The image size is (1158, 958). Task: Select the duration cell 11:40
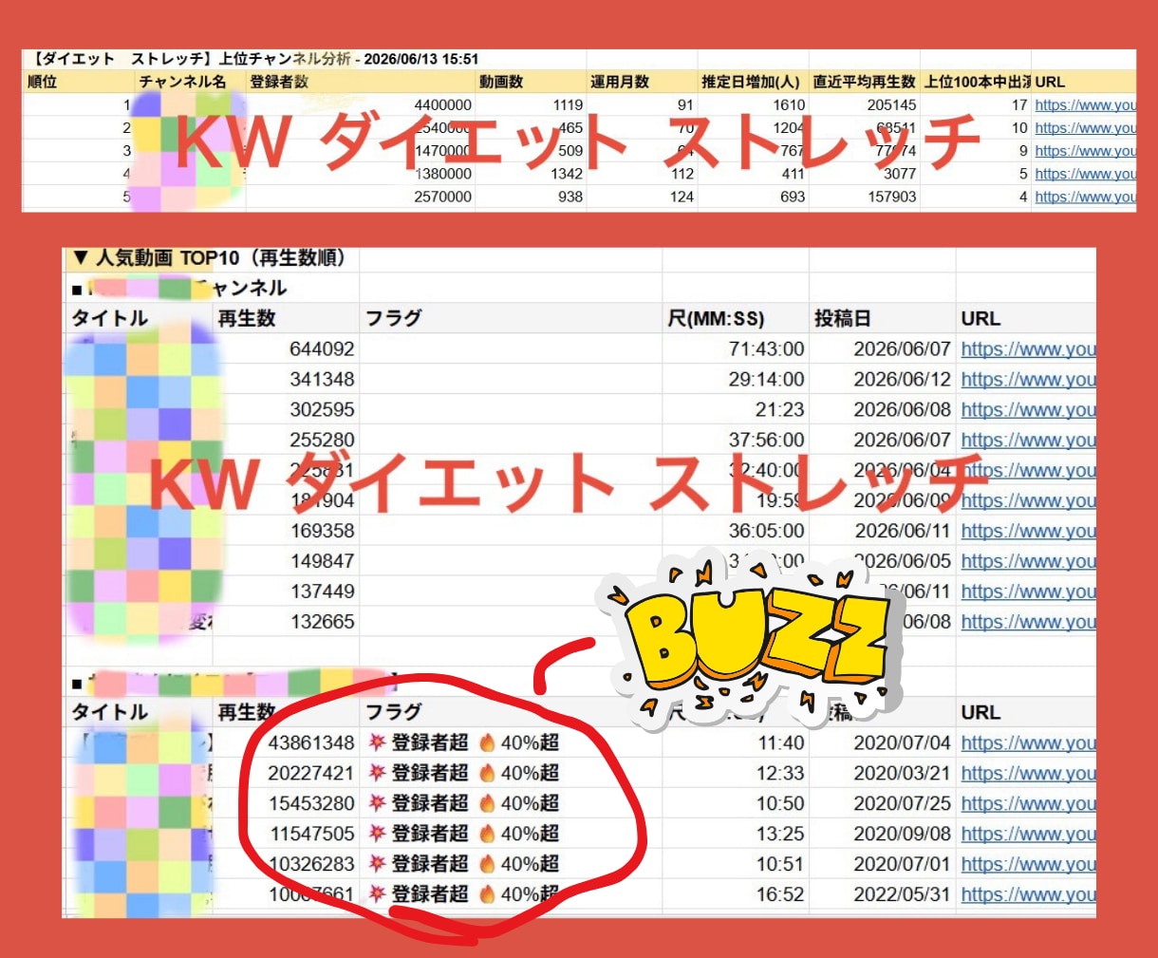780,743
